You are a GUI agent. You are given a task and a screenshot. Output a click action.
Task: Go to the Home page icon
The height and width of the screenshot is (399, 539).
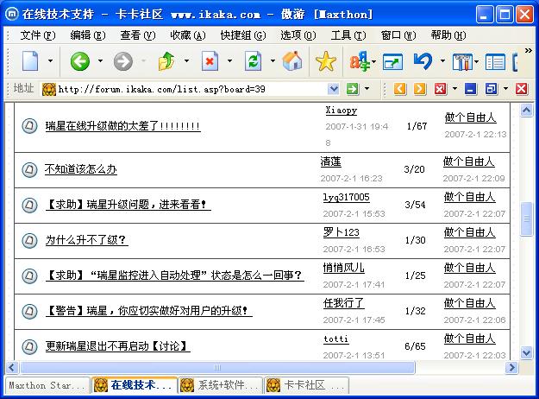[x=292, y=61]
